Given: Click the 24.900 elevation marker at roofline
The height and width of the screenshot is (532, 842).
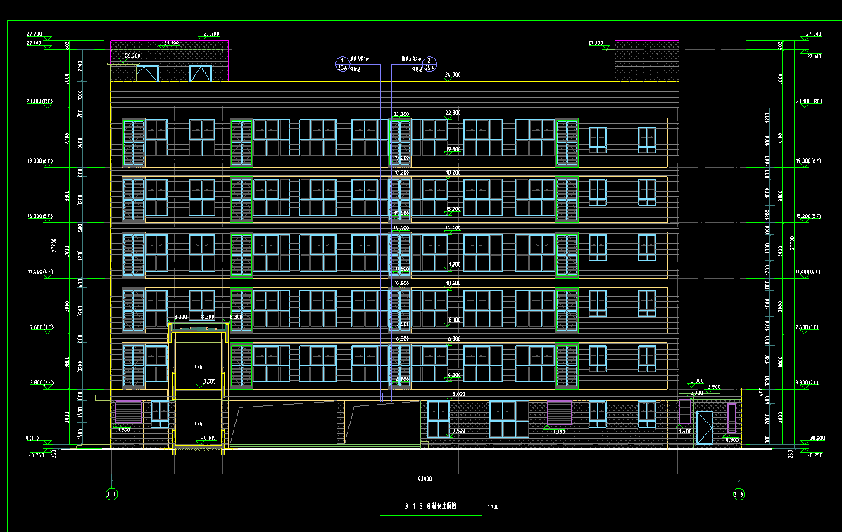Looking at the screenshot, I should 453,75.
